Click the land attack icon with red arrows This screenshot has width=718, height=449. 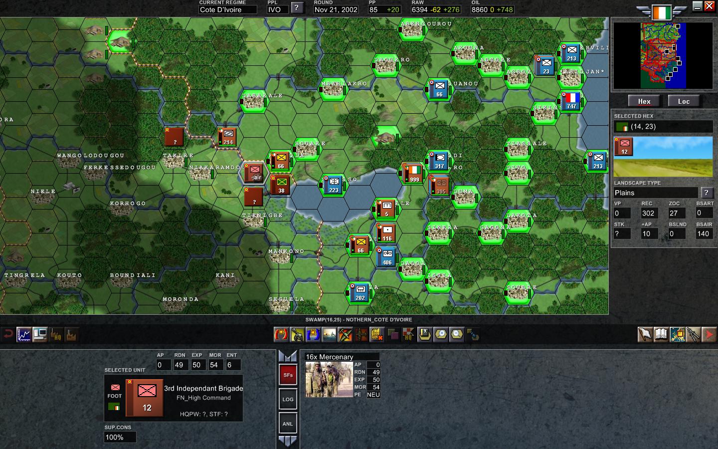(281, 334)
